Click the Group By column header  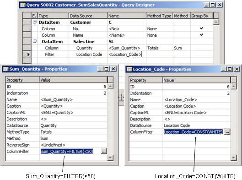pos(202,16)
